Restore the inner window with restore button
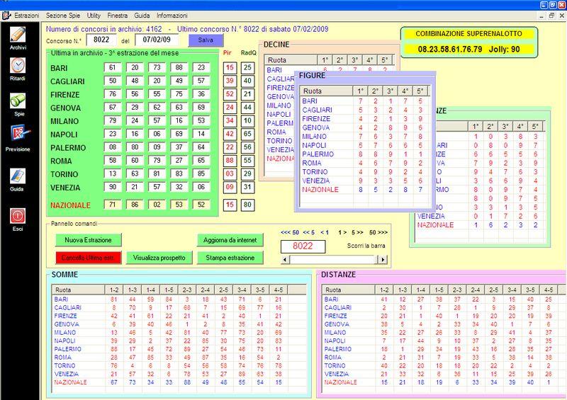Viewport: 567px width, 400px height. pyautogui.click(x=551, y=16)
